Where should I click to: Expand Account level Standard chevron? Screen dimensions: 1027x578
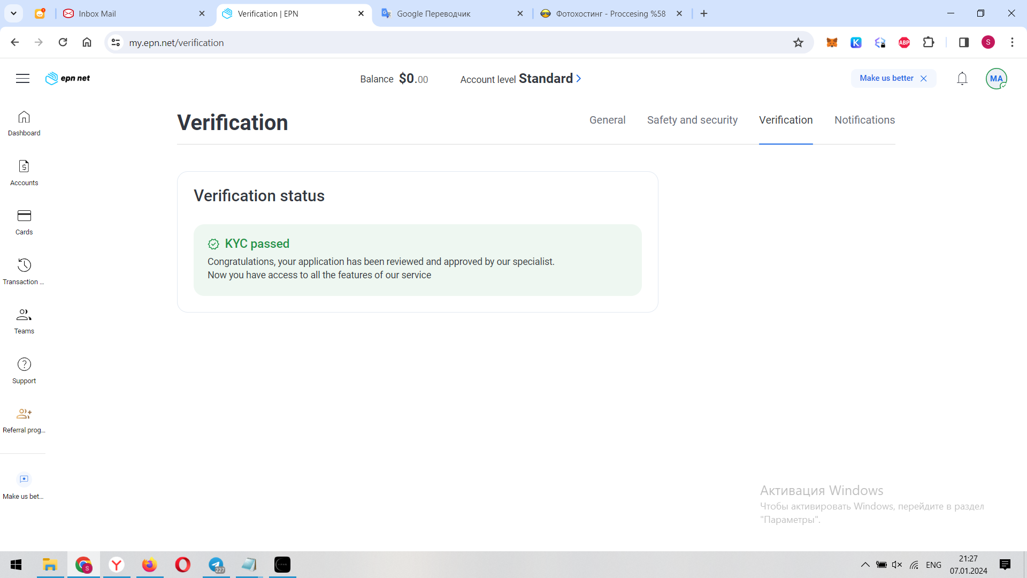578,79
